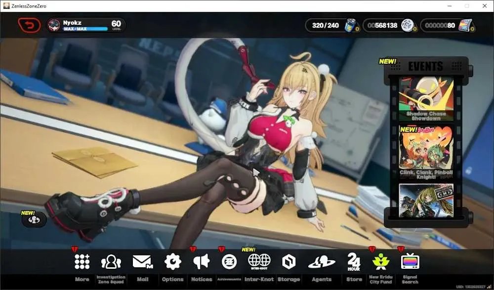This screenshot has height=290, width=494.
Task: Open the More menu grid icon
Action: pyautogui.click(x=82, y=262)
